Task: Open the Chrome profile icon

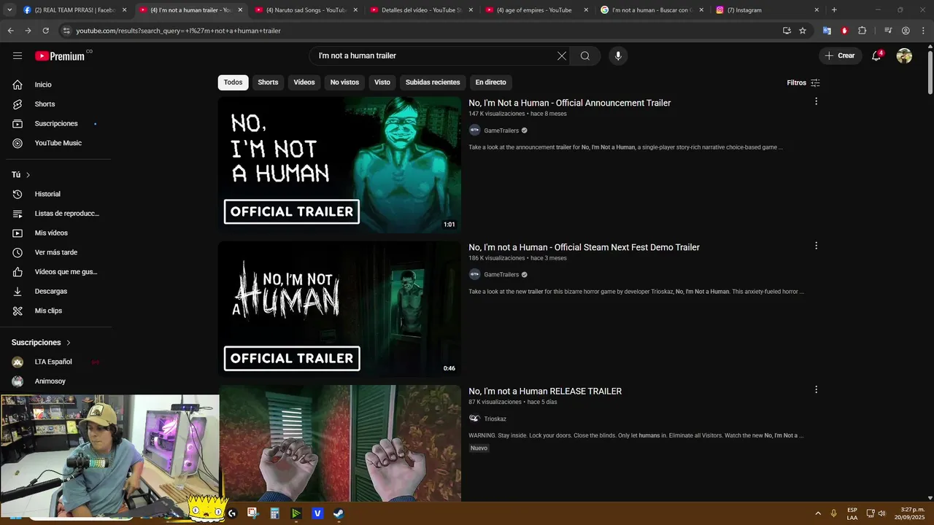Action: (906, 31)
